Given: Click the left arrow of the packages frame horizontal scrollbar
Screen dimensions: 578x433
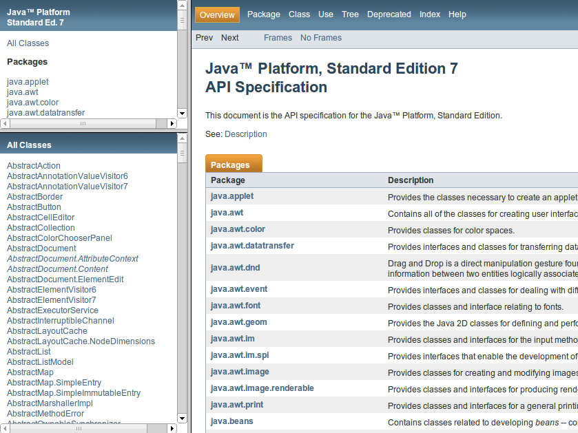Looking at the screenshot, I should tap(5, 124).
